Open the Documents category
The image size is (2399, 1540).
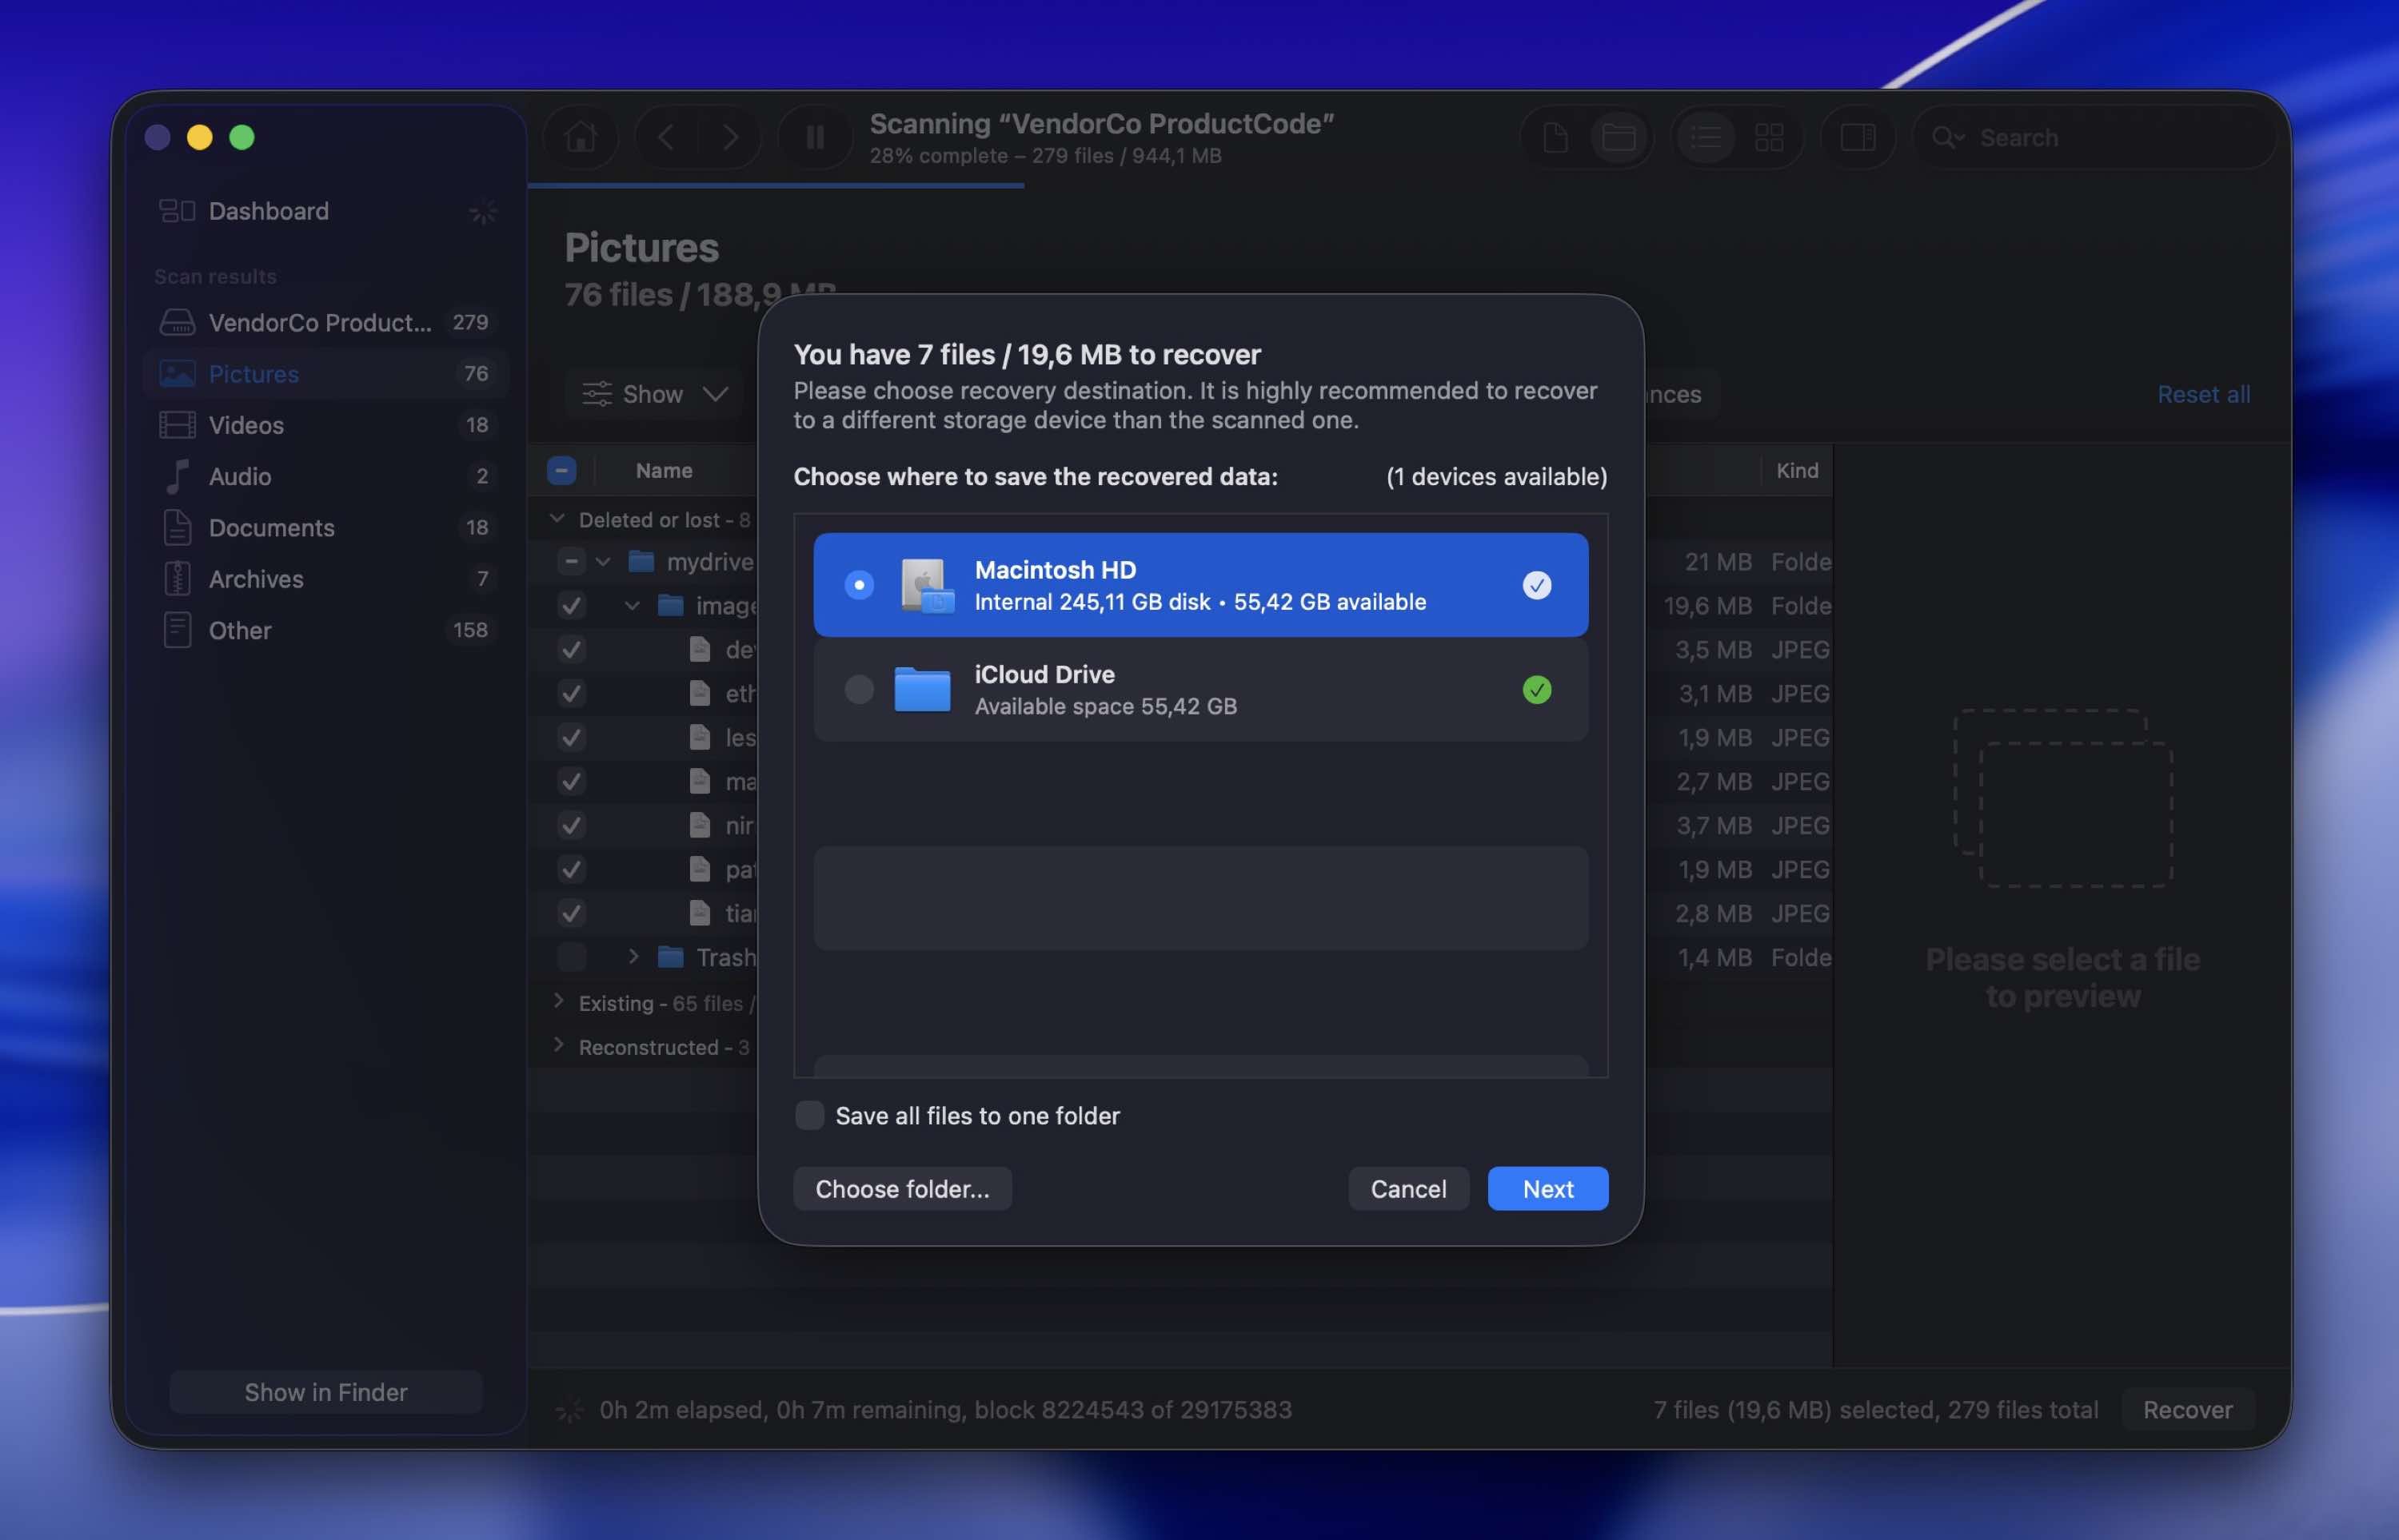[327, 527]
